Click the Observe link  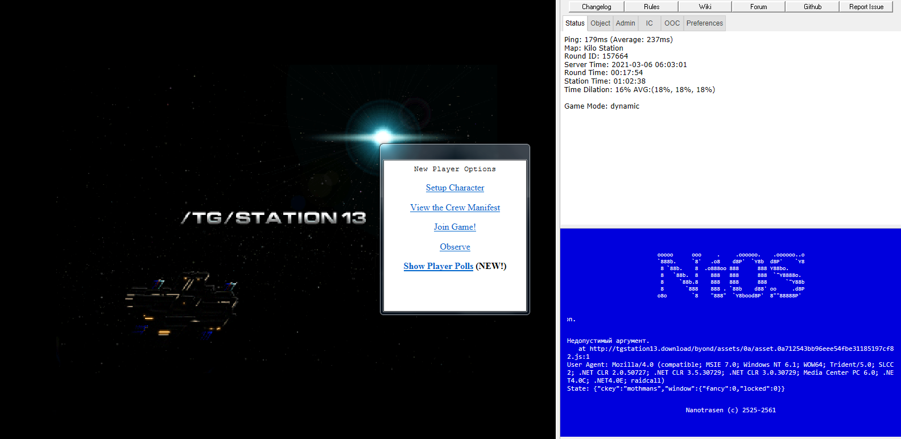click(x=455, y=247)
